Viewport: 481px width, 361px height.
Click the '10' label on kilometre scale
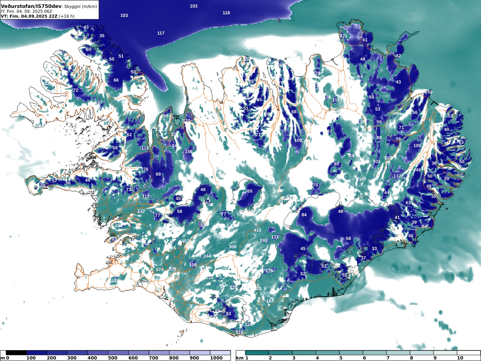pos(460,358)
